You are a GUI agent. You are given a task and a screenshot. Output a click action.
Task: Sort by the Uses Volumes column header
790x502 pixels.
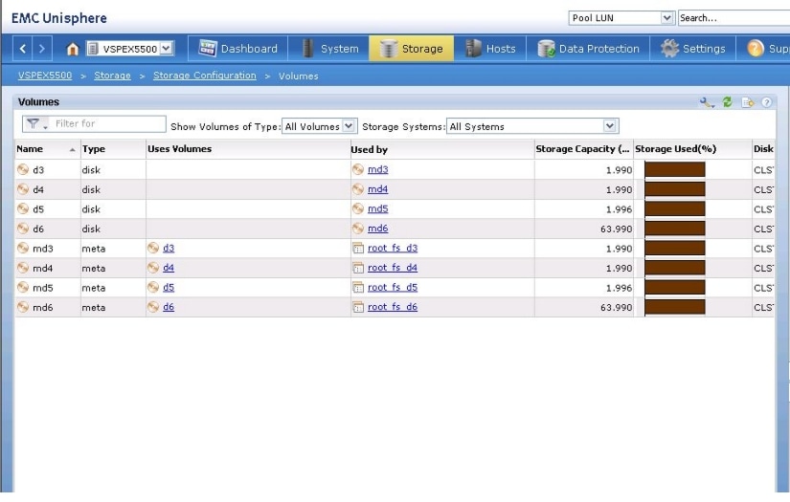(248, 149)
